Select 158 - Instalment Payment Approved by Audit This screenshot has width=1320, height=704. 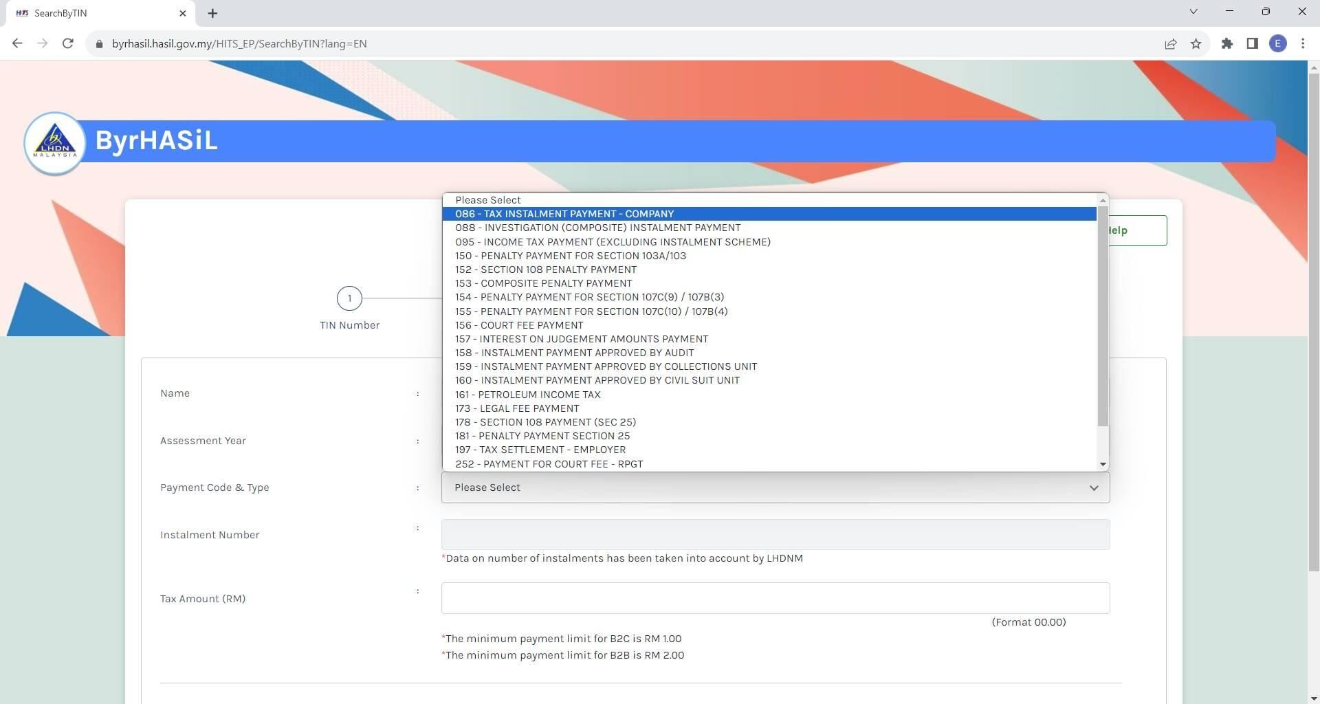(769, 353)
